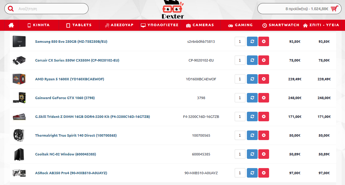Click quantity field for ASRock AB350 Pro4
345x185 pixels.
pos(240,173)
